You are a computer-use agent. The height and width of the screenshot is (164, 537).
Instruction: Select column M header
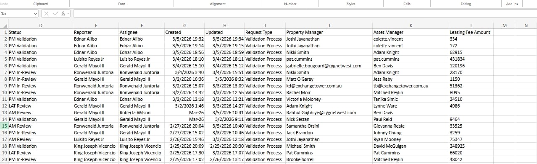pyautogui.click(x=505, y=26)
